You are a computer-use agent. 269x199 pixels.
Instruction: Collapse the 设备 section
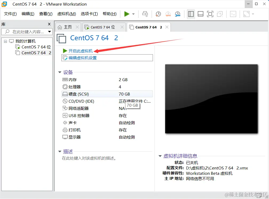(x=59, y=72)
